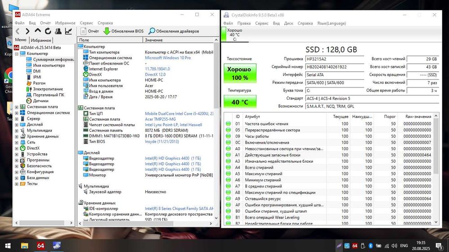Click Обновления драйверов toolbar button
The height and width of the screenshot is (252, 449).
(x=174, y=31)
